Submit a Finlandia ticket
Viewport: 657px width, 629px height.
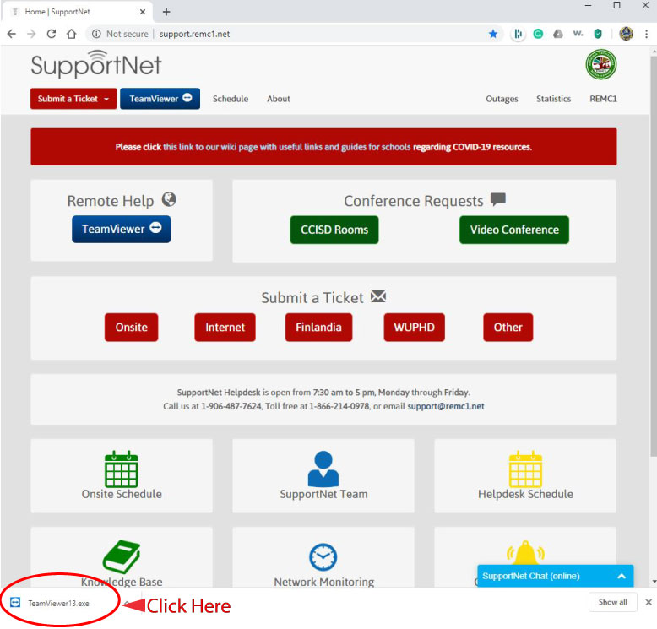(x=318, y=328)
